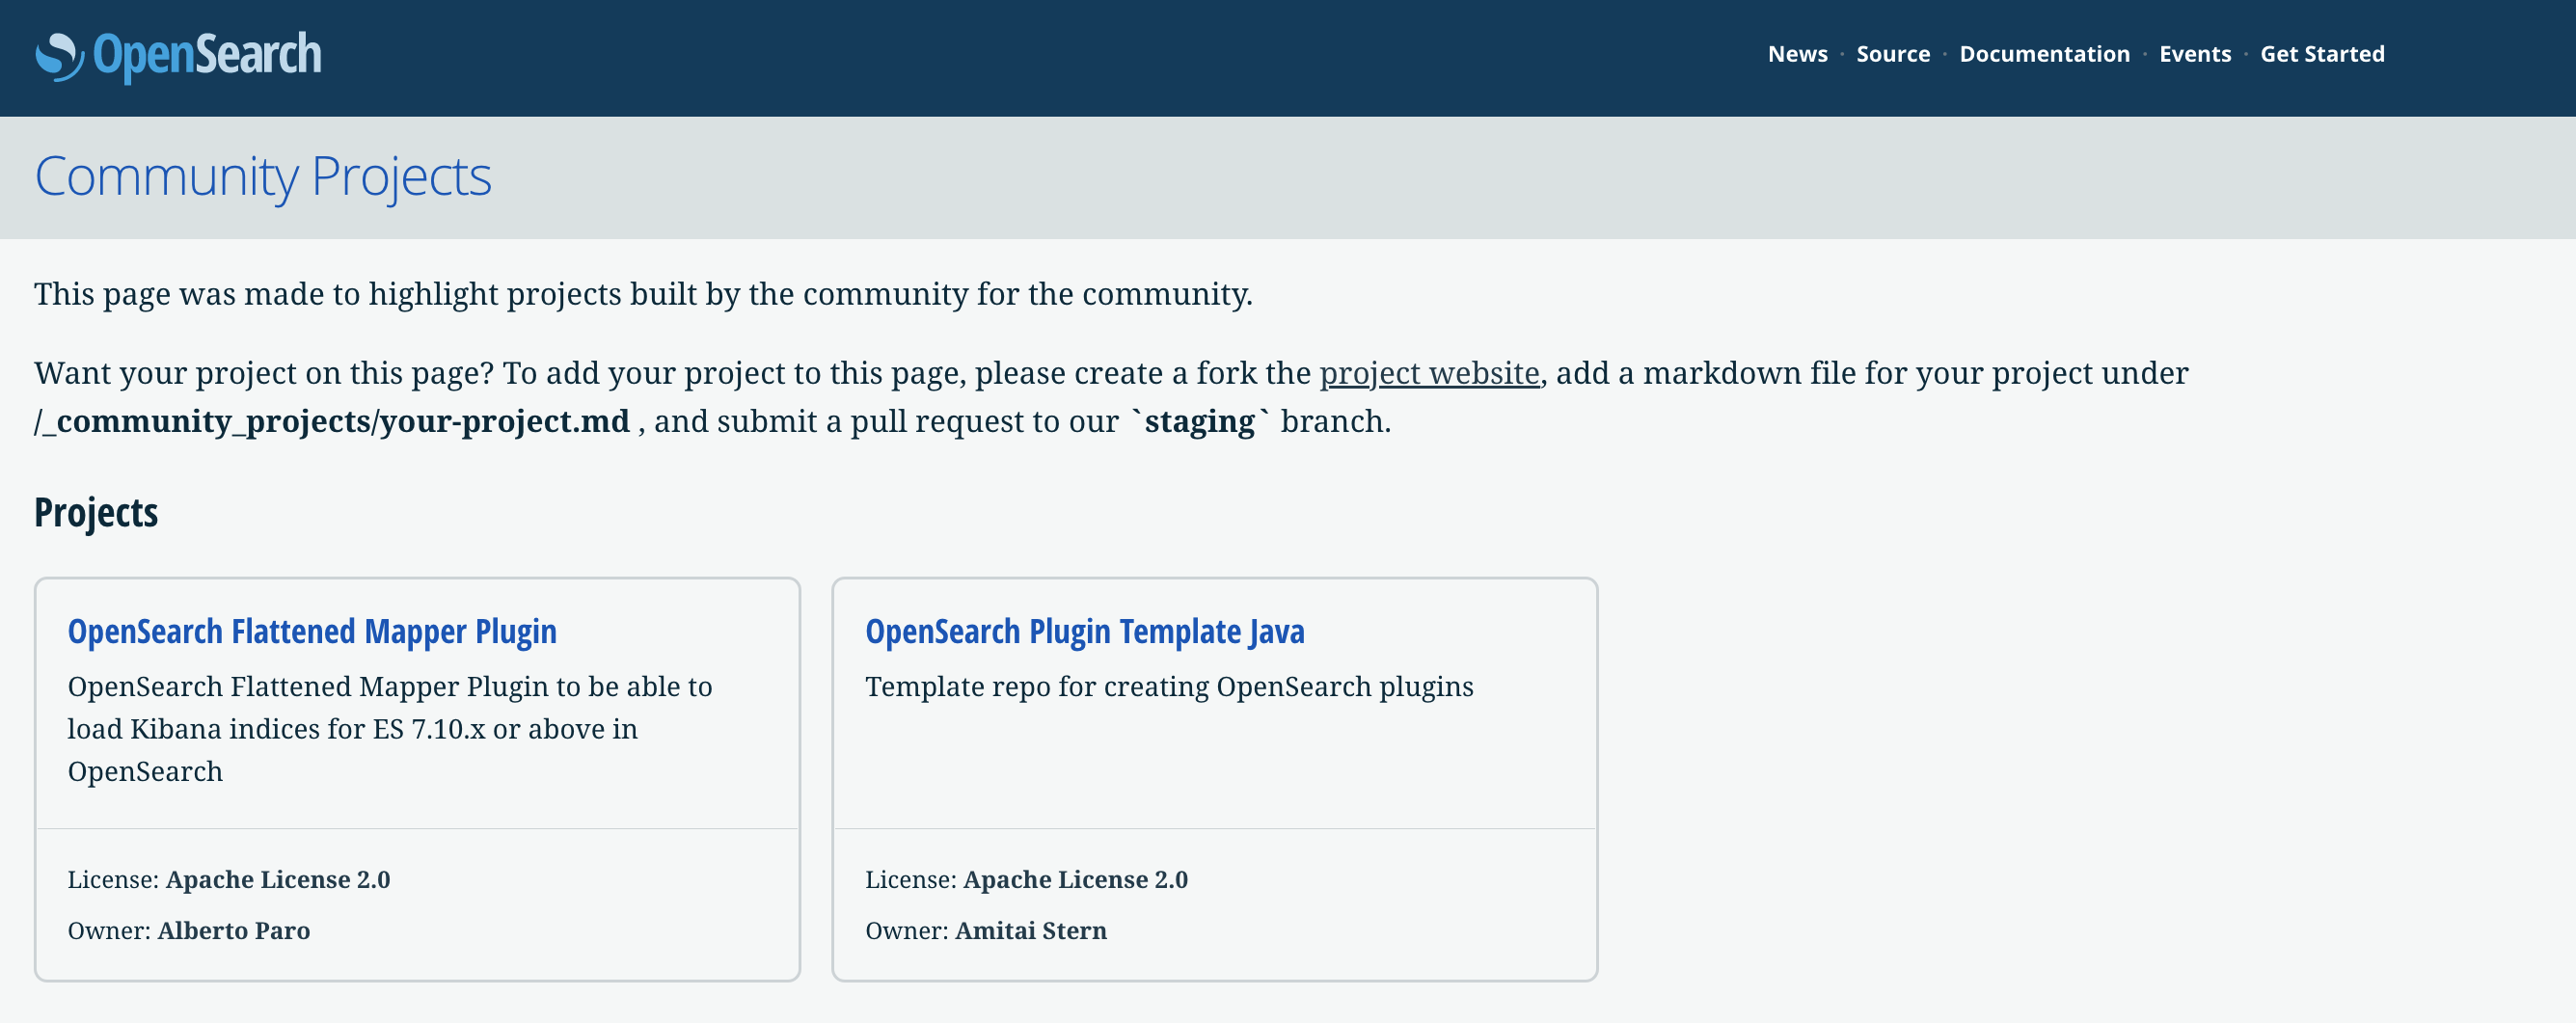The height and width of the screenshot is (1023, 2576).
Task: Click the bold 'staging' branch text
Action: pos(1200,422)
